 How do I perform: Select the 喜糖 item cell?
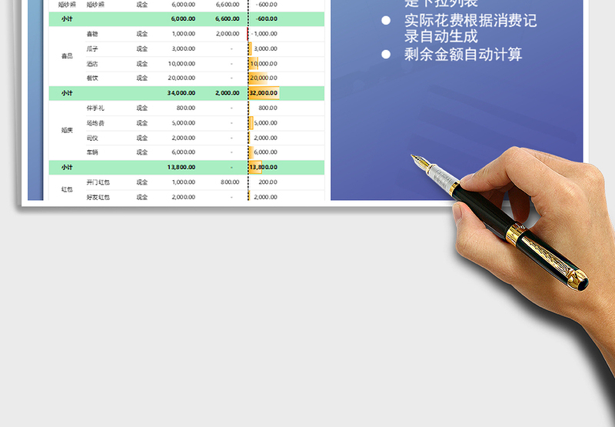(92, 34)
